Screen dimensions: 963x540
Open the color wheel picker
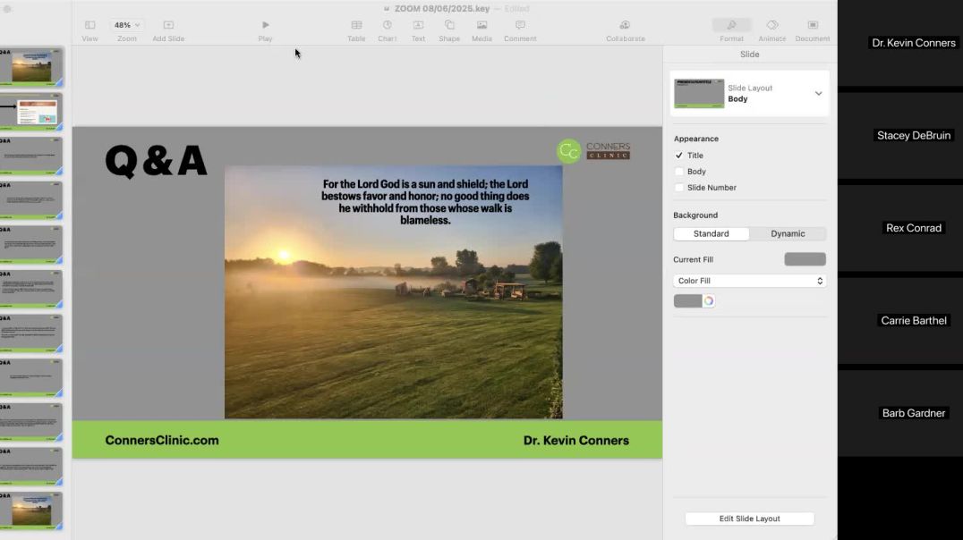coord(709,300)
